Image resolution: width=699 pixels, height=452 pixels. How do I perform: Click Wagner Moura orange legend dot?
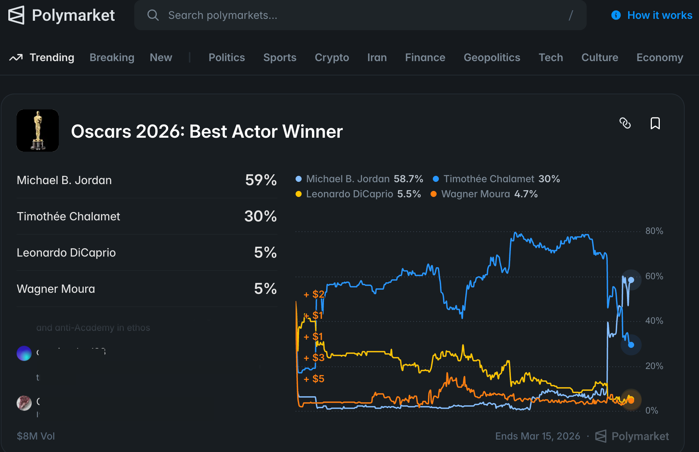click(434, 194)
